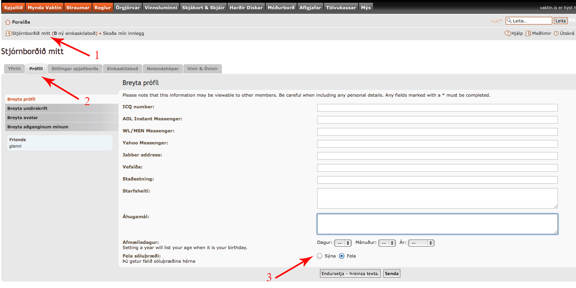Click the Stjórnborðið mitt user icon

coord(8,33)
